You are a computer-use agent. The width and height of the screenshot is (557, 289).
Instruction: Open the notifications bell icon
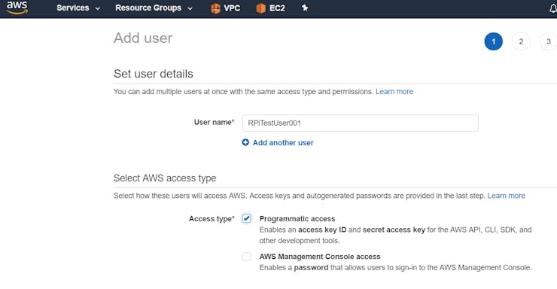point(552,8)
